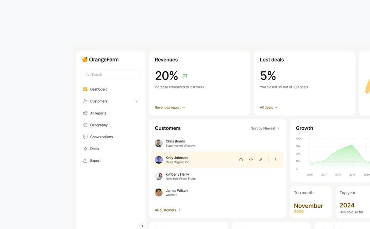
Task: Expand the Customers submenu chevron
Action: click(136, 101)
